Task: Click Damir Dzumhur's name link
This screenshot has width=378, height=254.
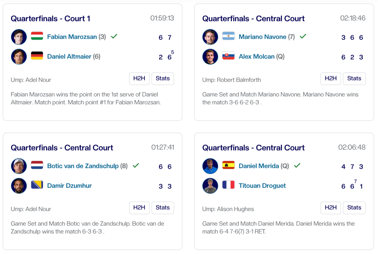Action: (x=69, y=185)
